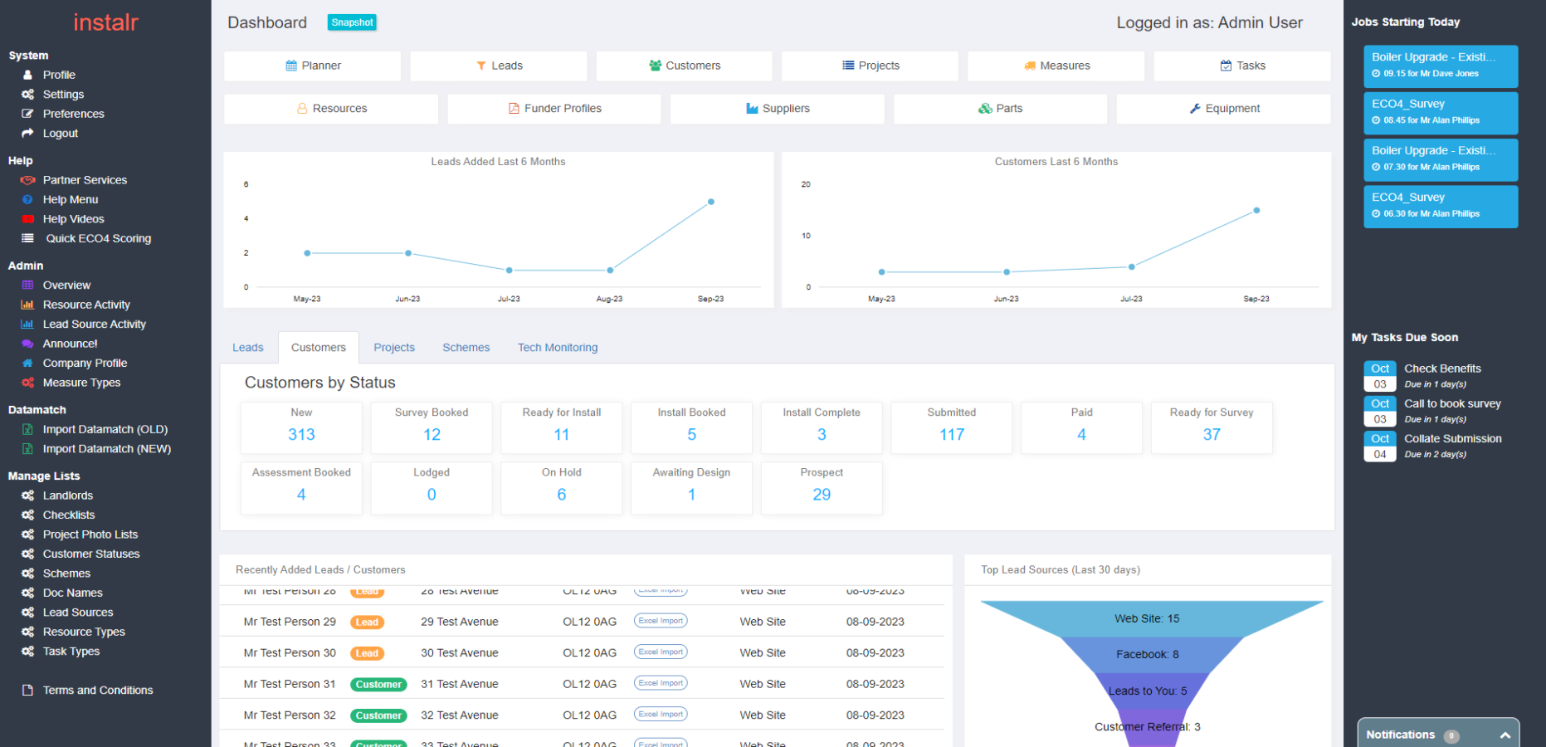Click the Equipment wrench icon
Viewport: 1546px width, 747px height.
(1195, 109)
